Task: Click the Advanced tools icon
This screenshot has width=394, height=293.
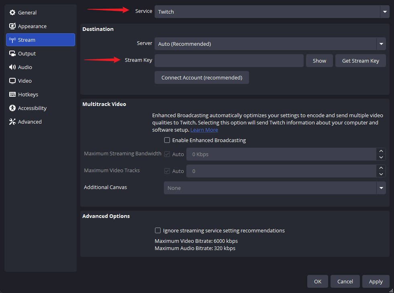Action: tap(12, 122)
